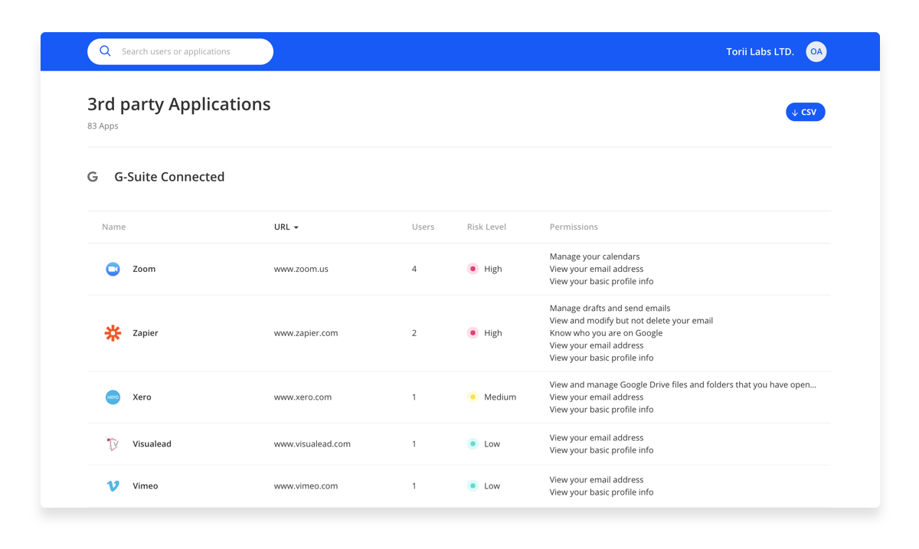Click the Visualead app icon

point(113,444)
